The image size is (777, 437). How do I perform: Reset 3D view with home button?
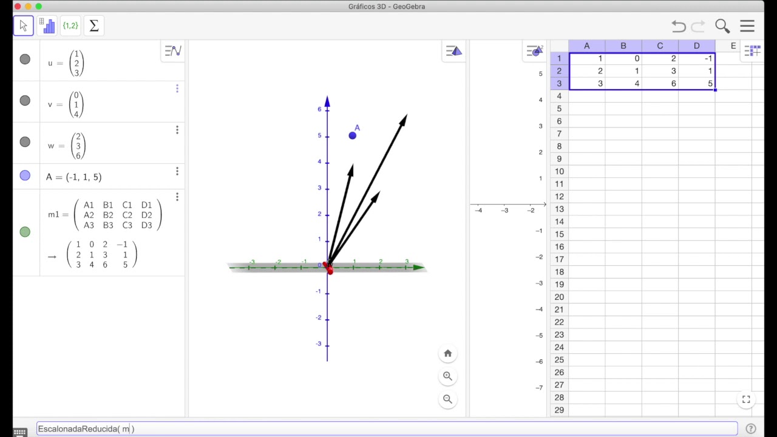coord(447,353)
